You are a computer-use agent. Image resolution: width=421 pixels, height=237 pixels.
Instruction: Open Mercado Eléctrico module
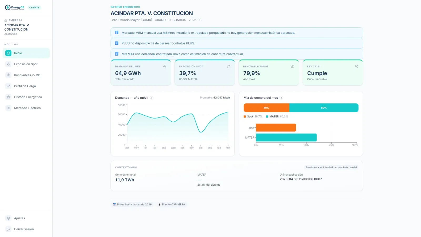[x=26, y=108]
